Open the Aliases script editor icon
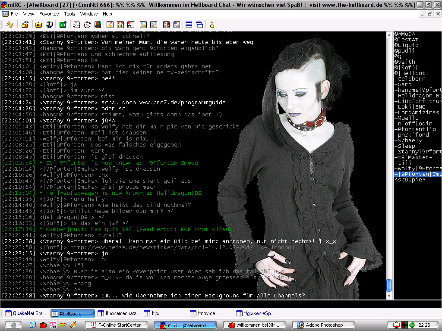The image size is (442, 331). point(63,25)
